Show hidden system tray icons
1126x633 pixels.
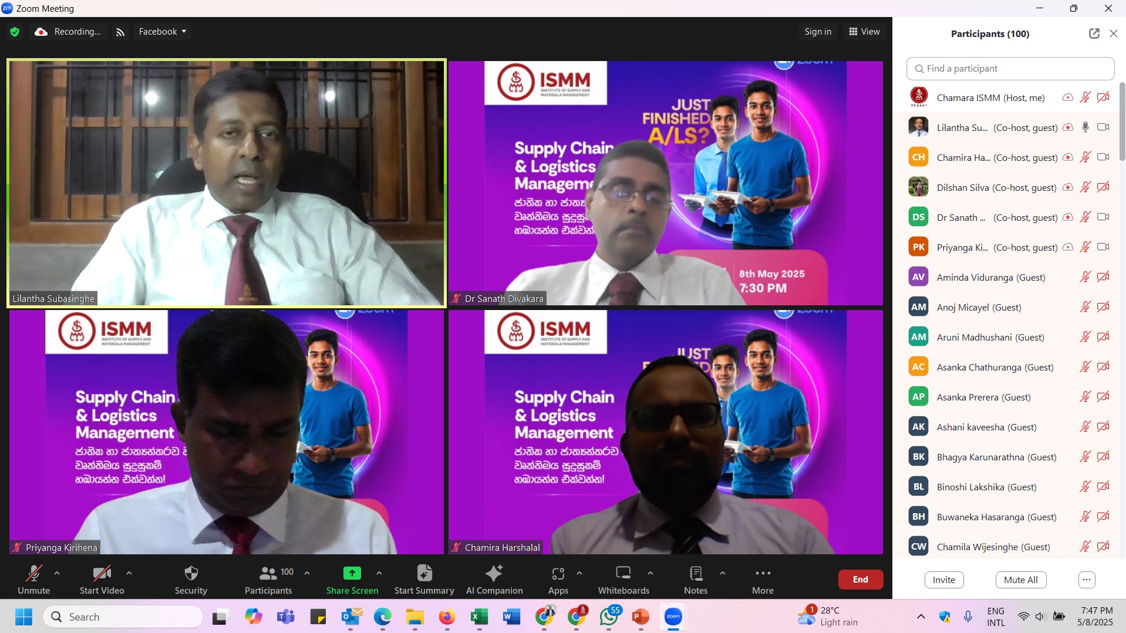click(921, 617)
